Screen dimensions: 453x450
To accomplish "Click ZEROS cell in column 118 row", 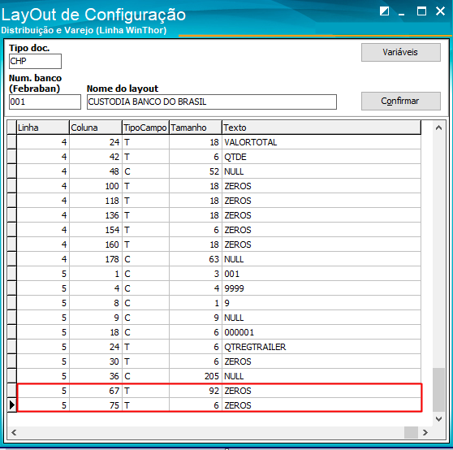I will click(321, 201).
